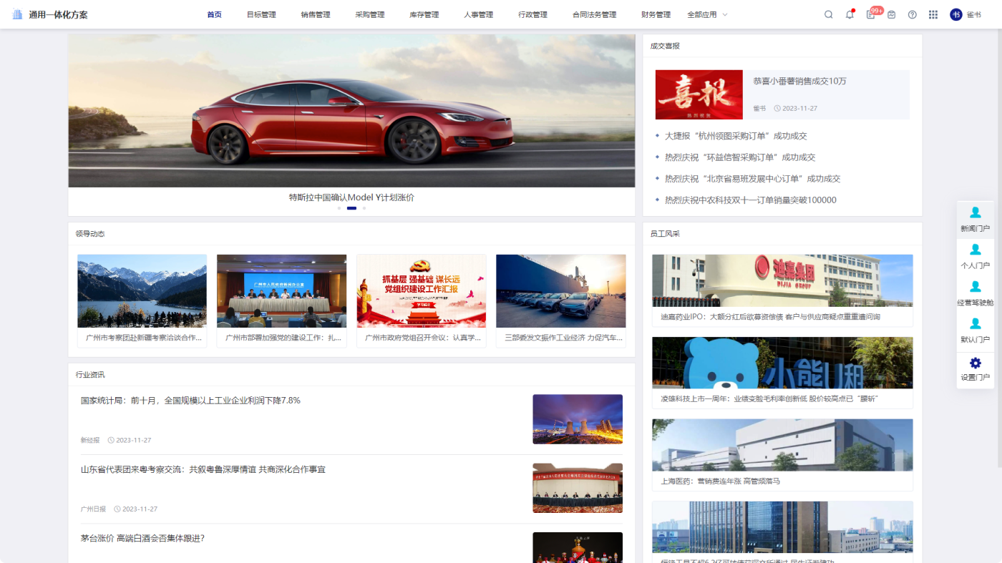Image resolution: width=1002 pixels, height=563 pixels.
Task: Click the red Tesla banner image
Action: pos(351,111)
